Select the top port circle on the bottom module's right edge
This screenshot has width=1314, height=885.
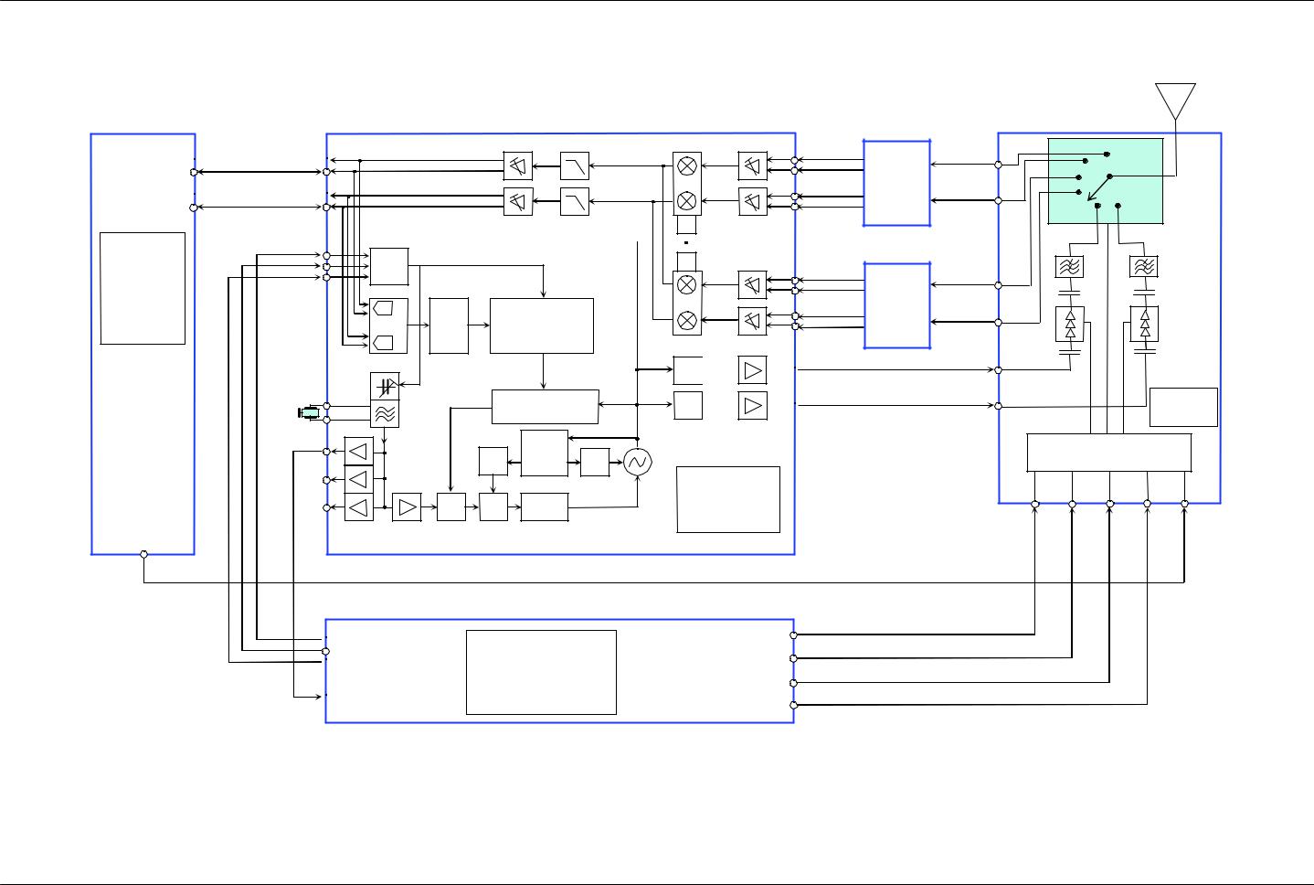click(793, 634)
